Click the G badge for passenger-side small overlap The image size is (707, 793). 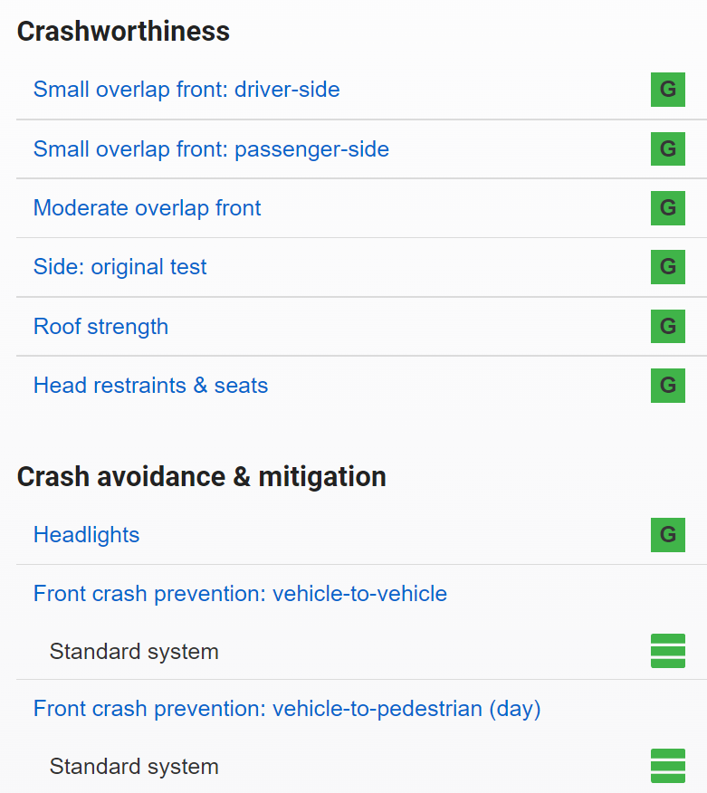point(668,148)
